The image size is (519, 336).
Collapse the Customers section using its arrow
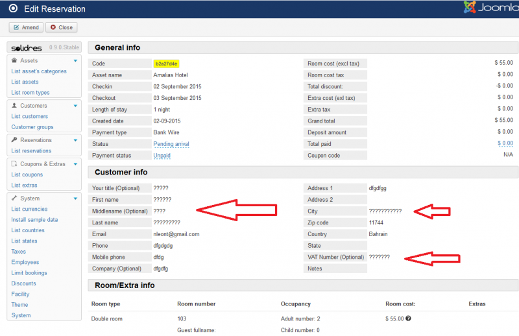[75, 105]
